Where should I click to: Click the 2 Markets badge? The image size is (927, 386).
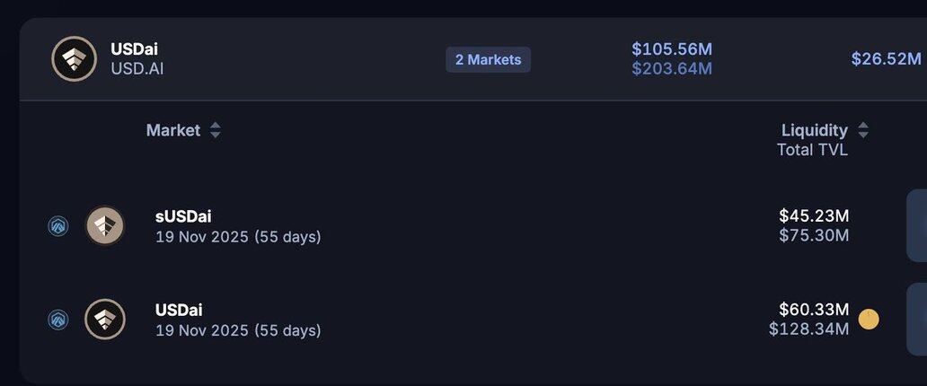489,60
